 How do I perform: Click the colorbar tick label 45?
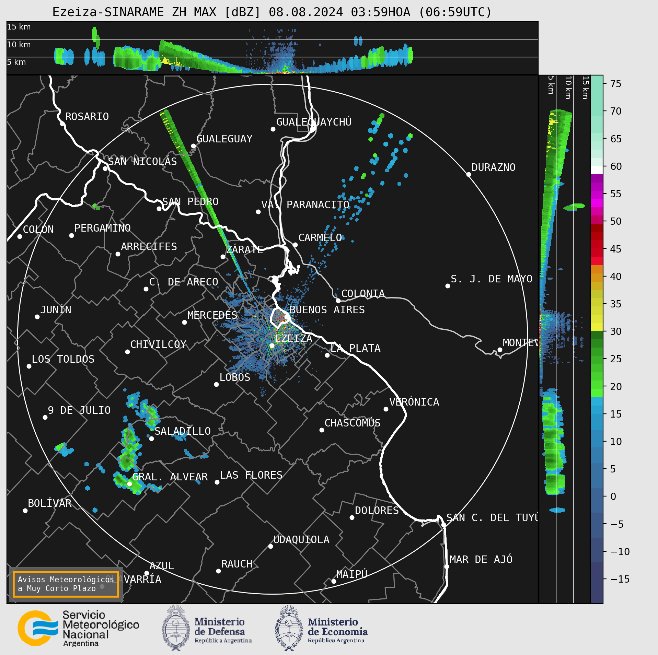click(x=616, y=249)
